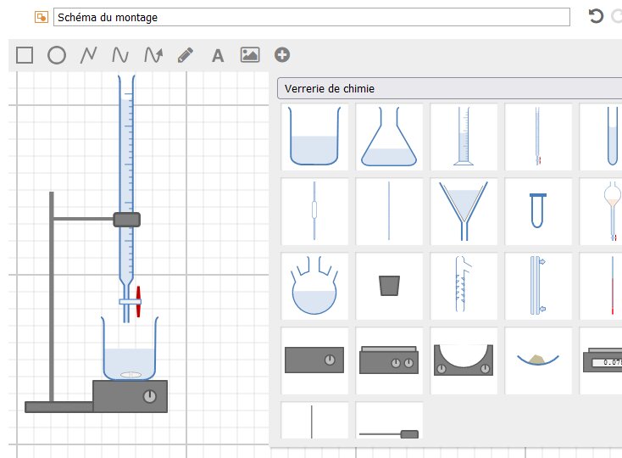The width and height of the screenshot is (622, 458).
Task: Select the heating mantle thumbnail
Action: click(464, 360)
